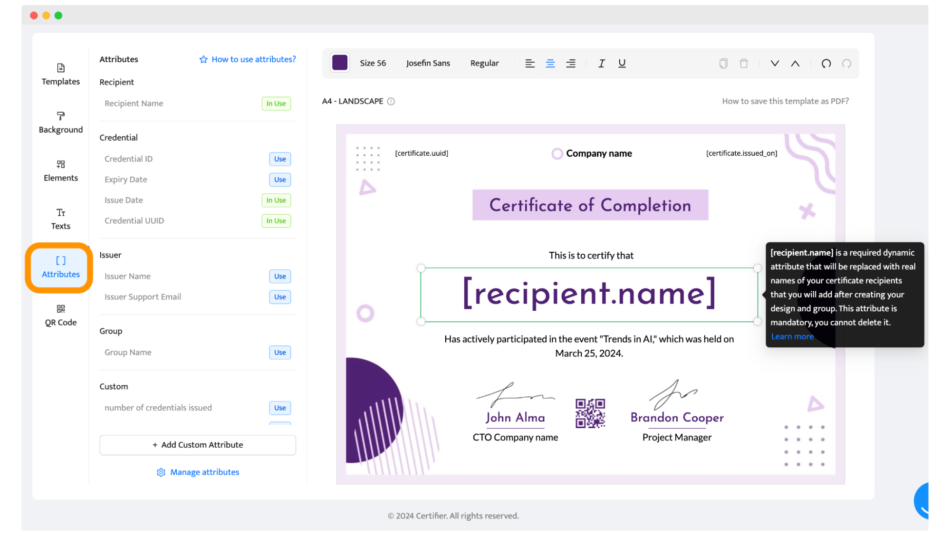Click the duplicate element icon

[723, 63]
